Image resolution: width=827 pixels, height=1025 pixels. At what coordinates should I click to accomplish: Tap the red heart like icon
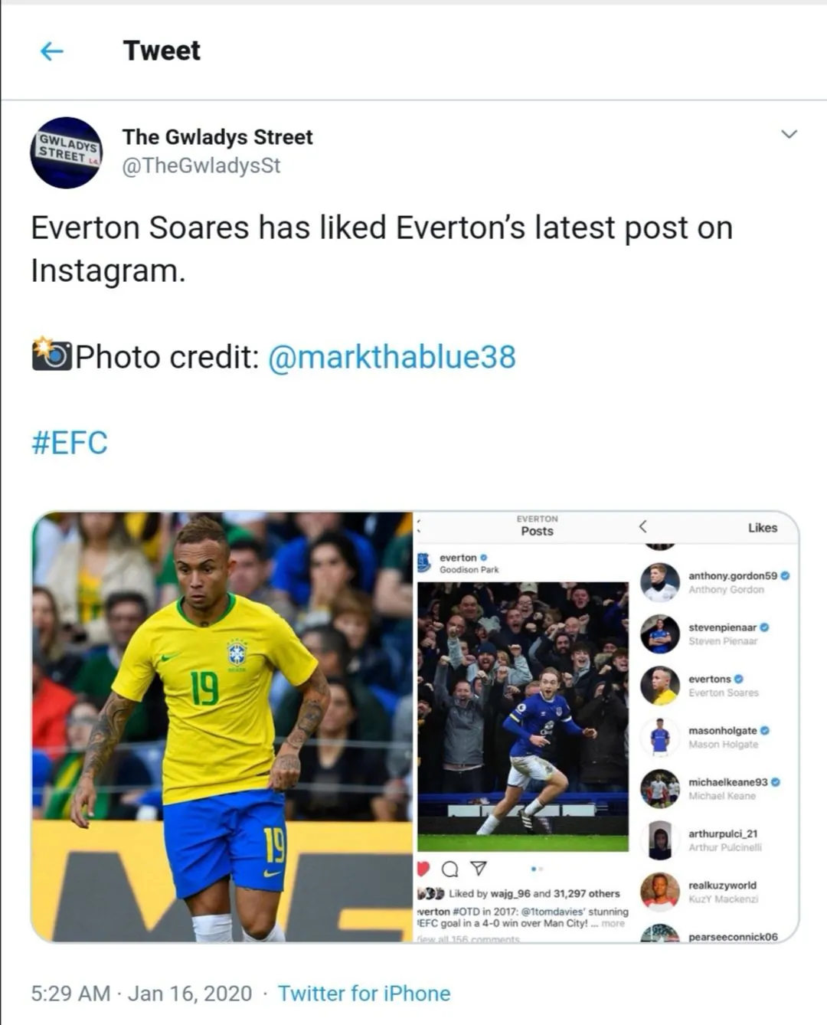click(x=423, y=869)
